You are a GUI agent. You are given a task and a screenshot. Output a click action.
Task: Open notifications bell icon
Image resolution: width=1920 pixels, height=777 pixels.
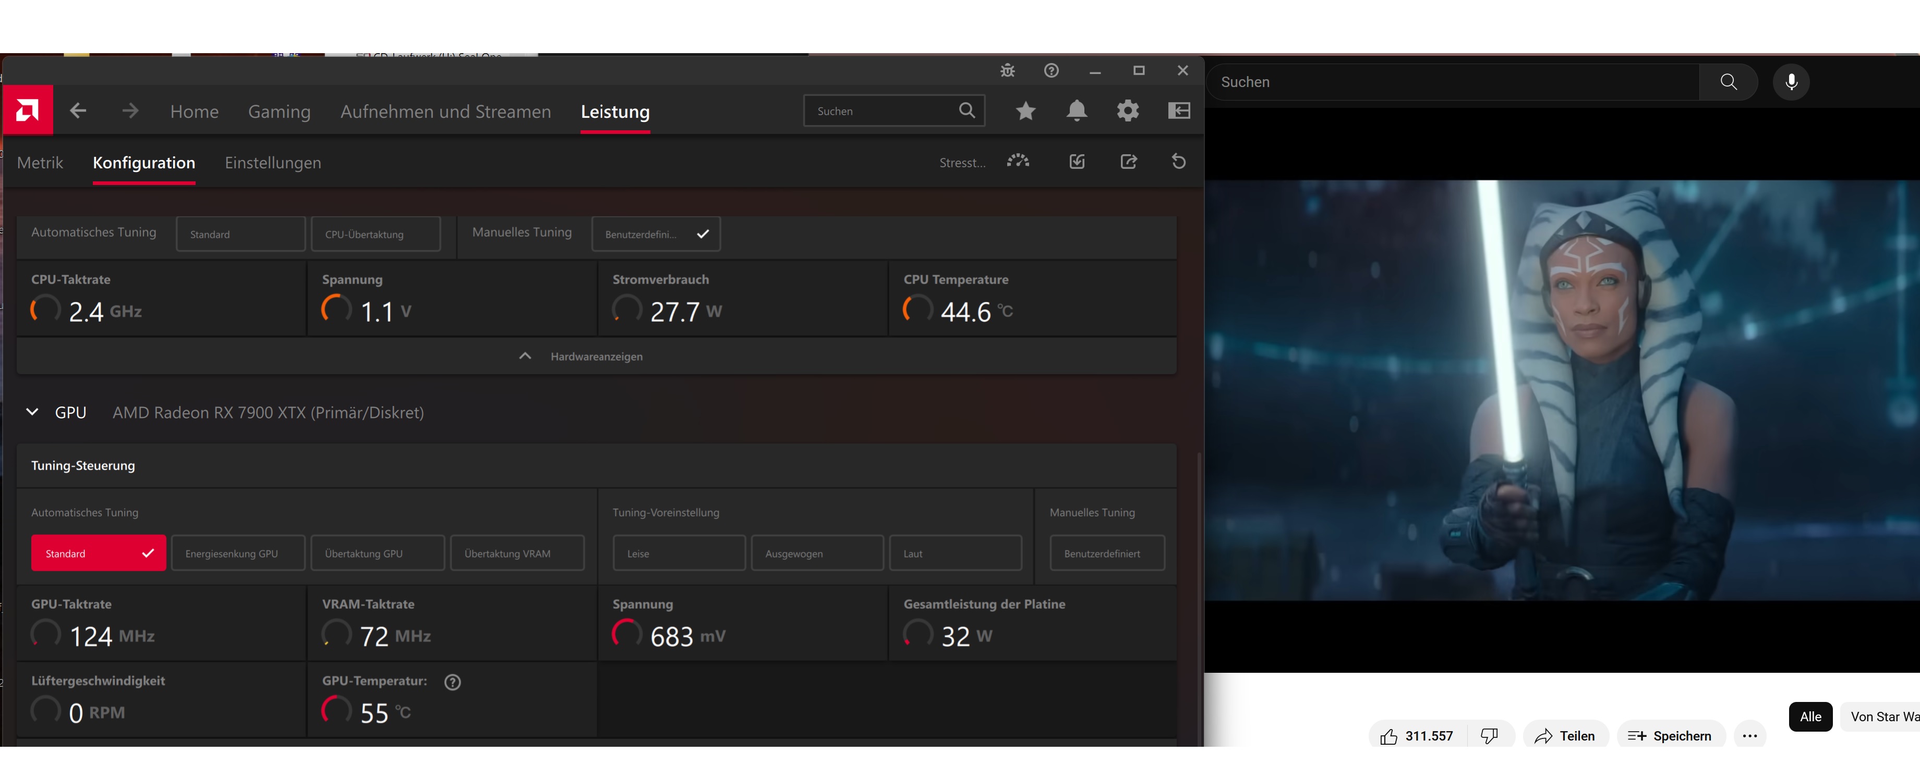pos(1076,111)
